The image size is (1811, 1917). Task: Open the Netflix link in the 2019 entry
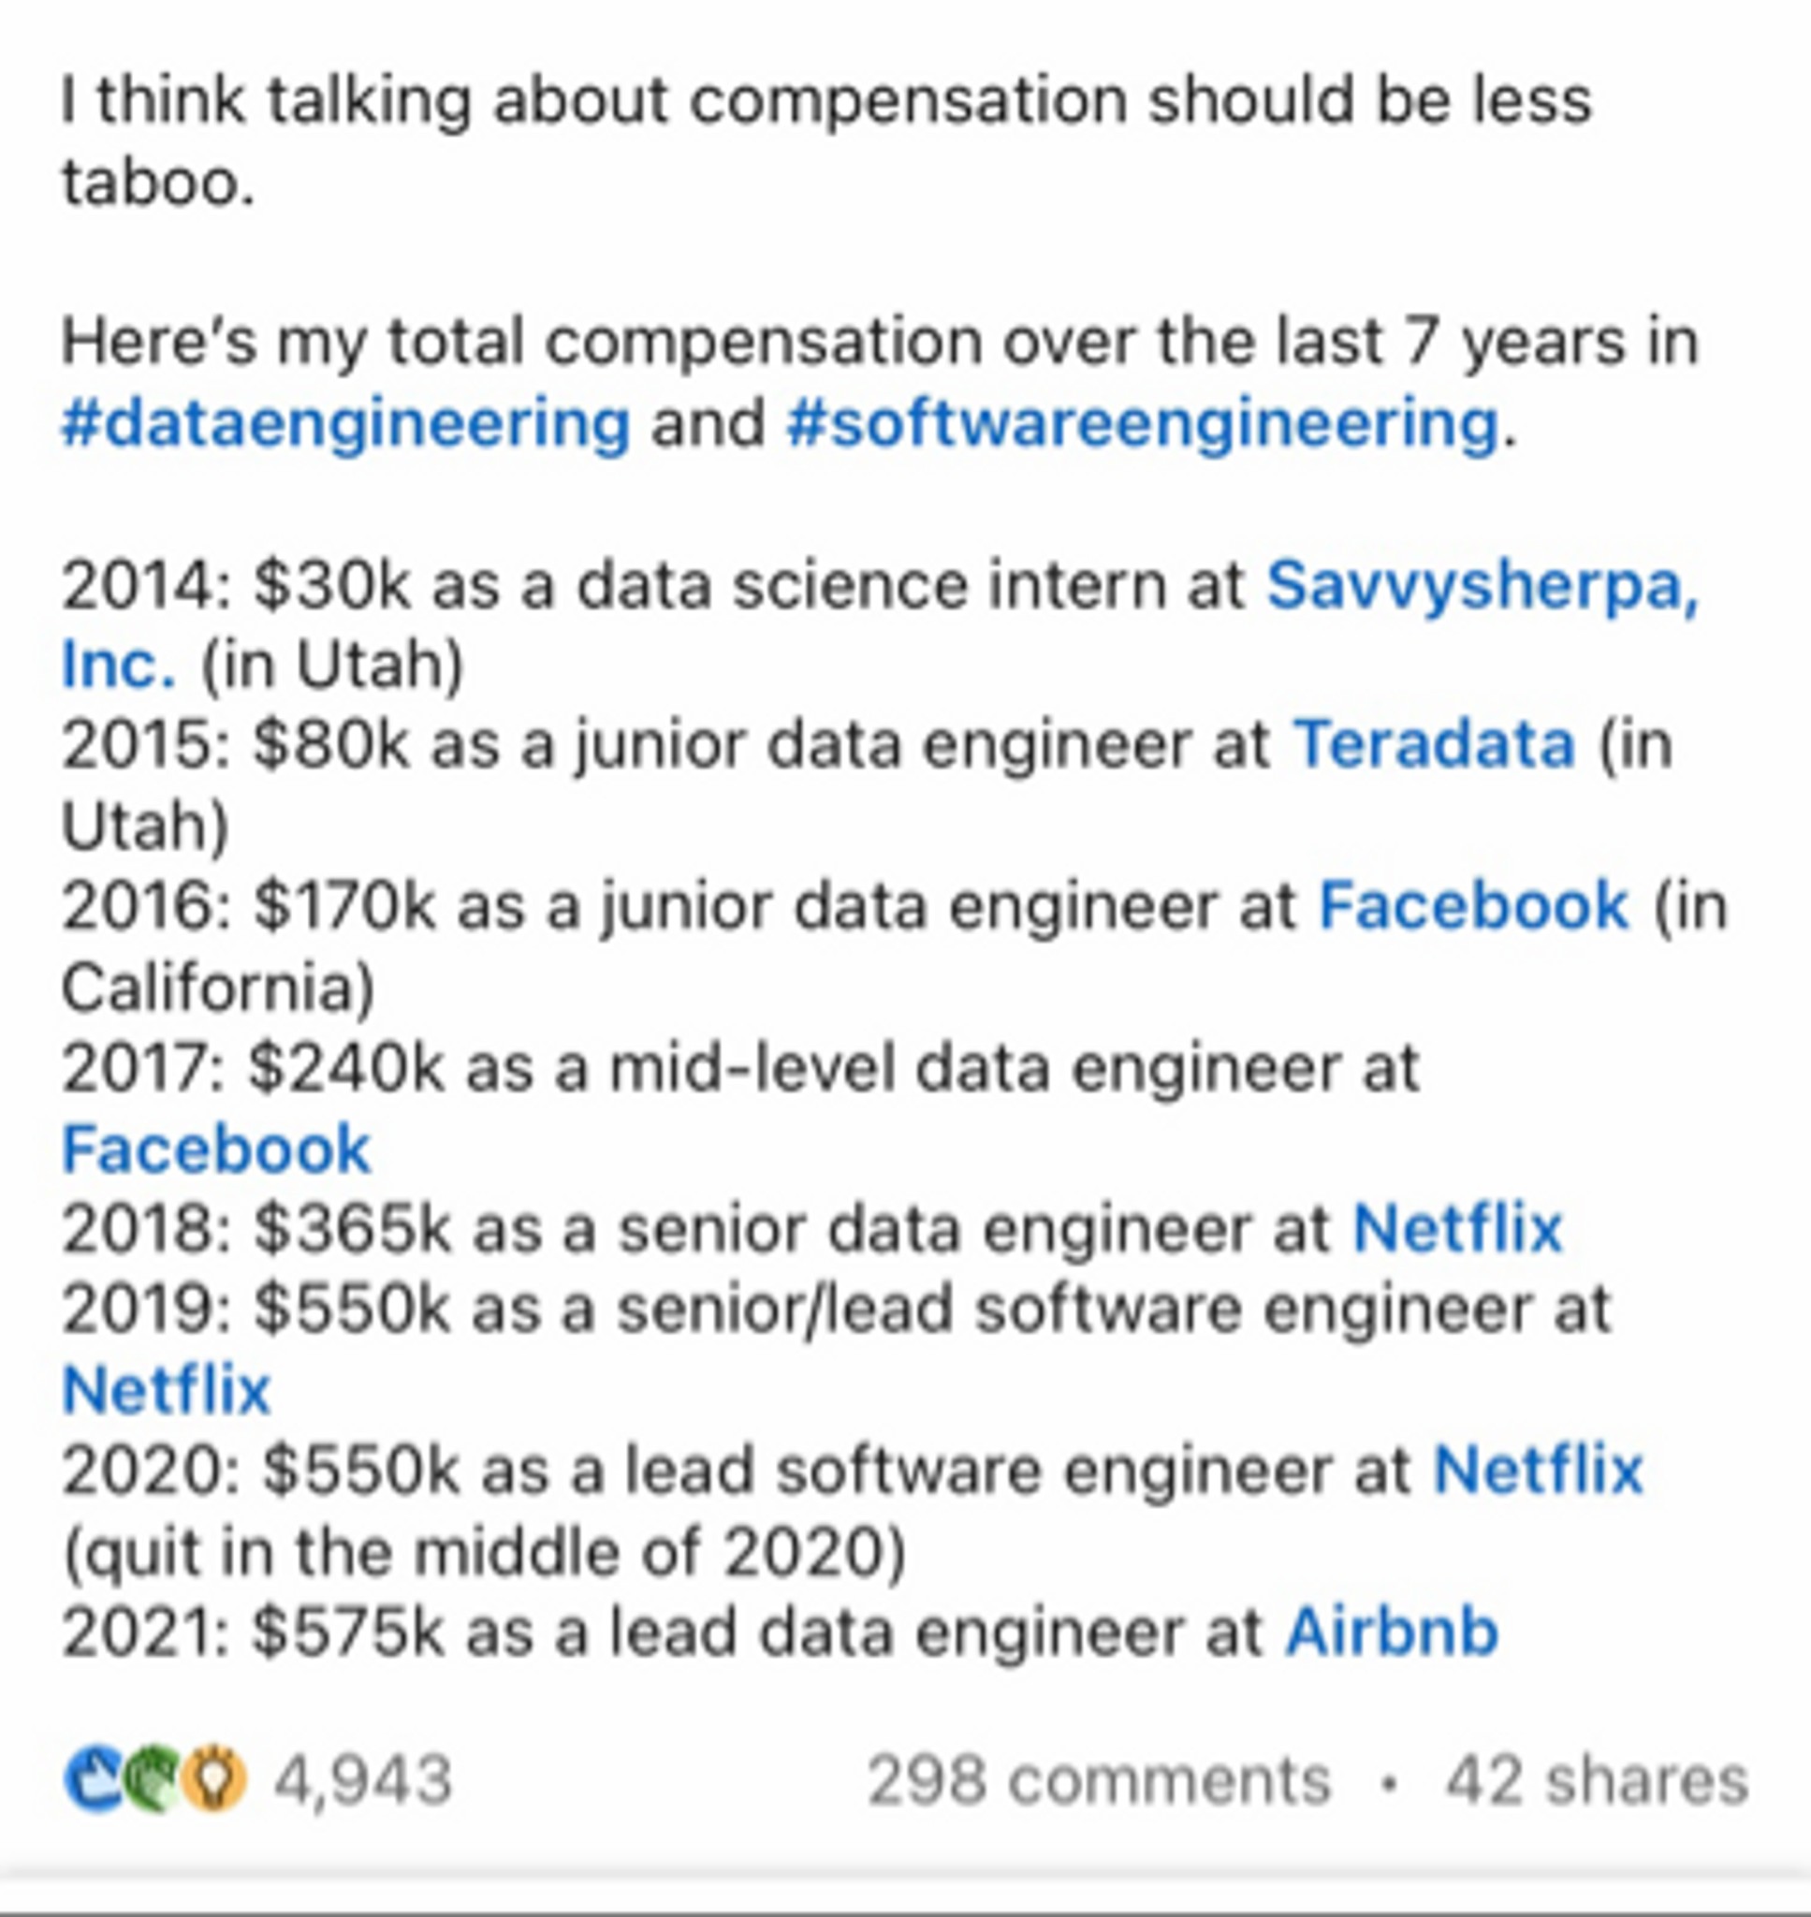tap(166, 1391)
